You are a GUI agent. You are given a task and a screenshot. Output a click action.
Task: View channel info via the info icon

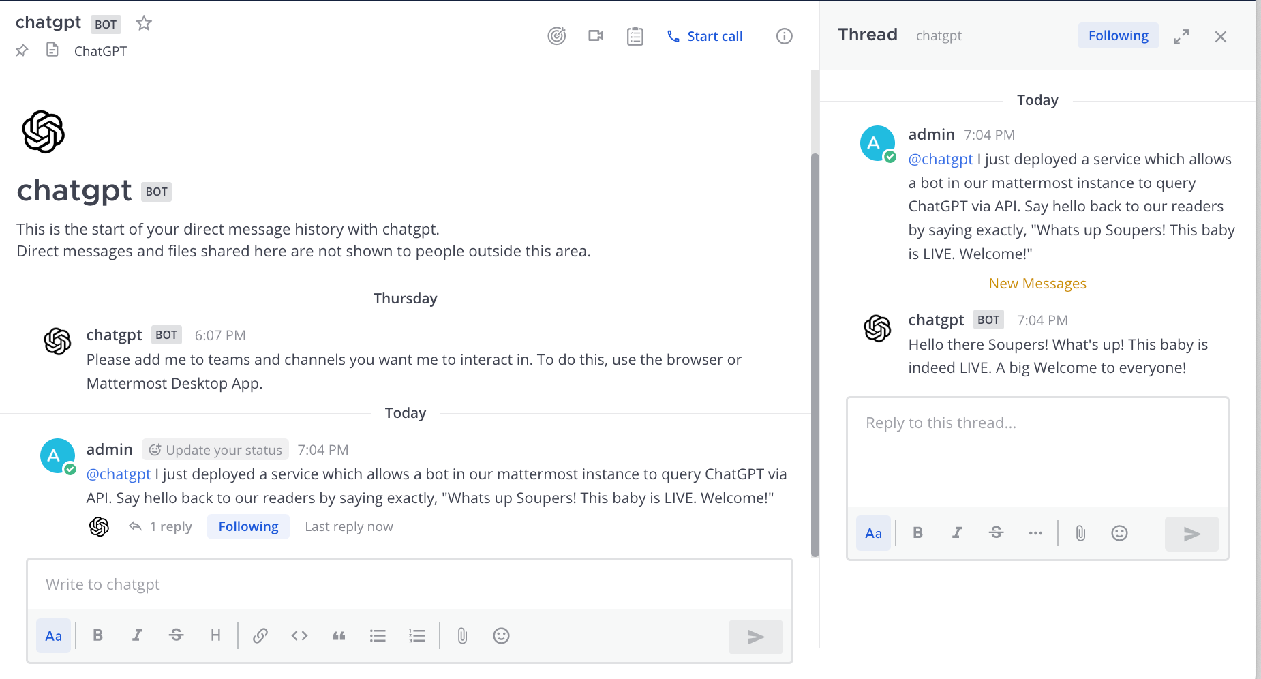tap(785, 36)
